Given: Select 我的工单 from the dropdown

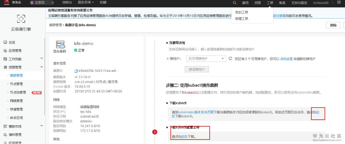Looking at the screenshot, I should [242, 12].
